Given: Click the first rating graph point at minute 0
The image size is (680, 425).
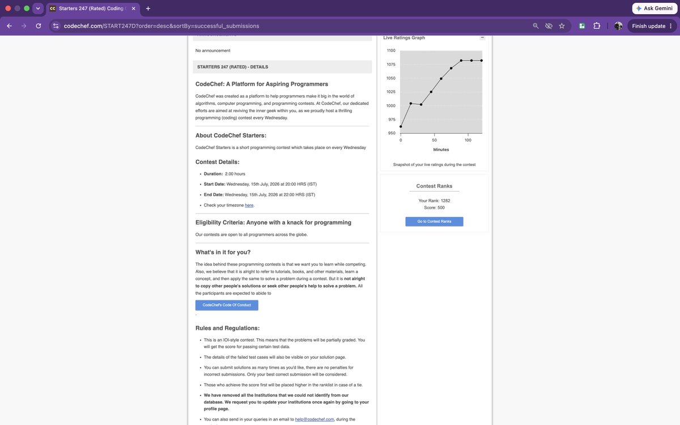Looking at the screenshot, I should tap(401, 126).
